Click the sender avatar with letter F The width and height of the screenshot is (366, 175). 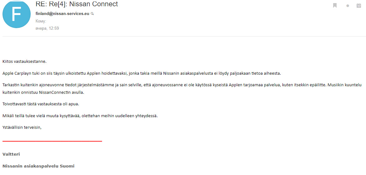[x=16, y=14]
